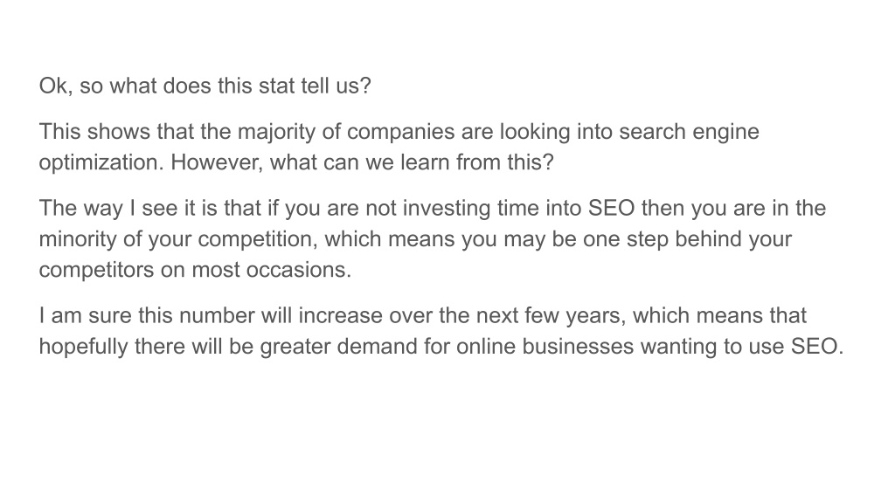The width and height of the screenshot is (895, 503).
Task: Click the word 'investing' in third paragraph
Action: click(447, 208)
